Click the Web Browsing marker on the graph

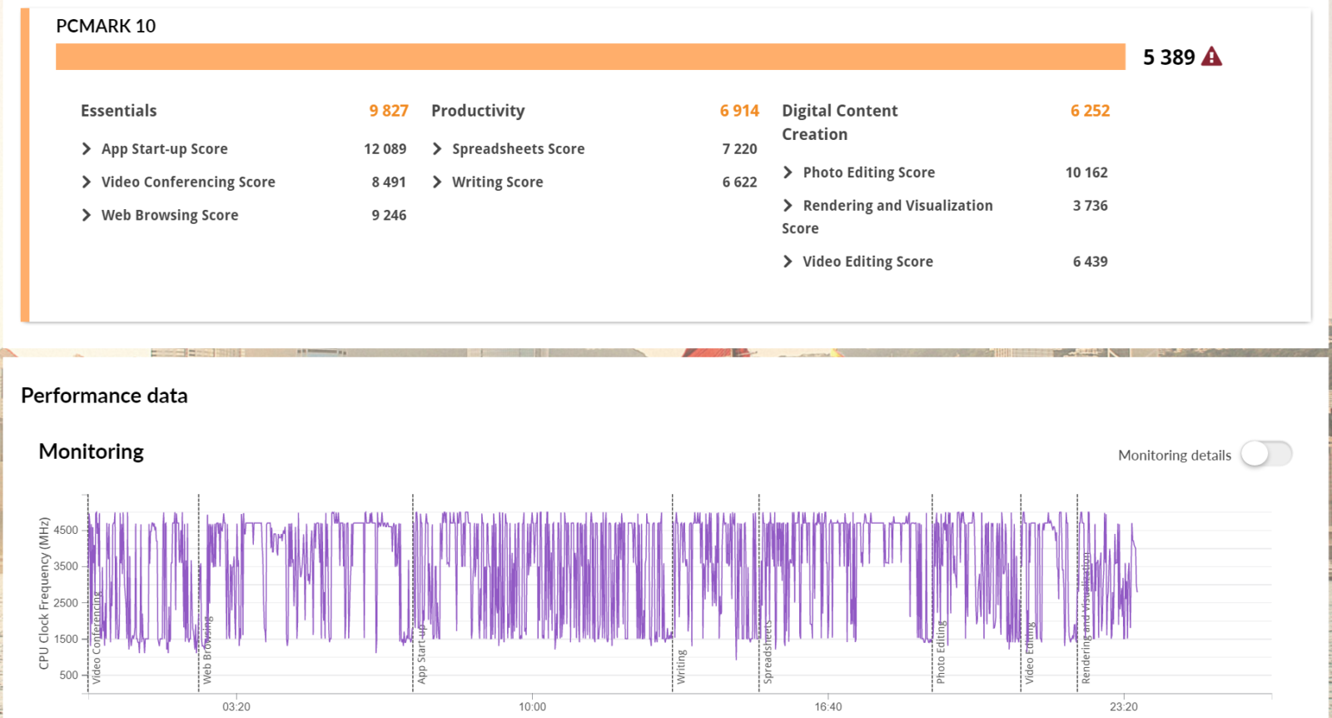click(x=206, y=650)
